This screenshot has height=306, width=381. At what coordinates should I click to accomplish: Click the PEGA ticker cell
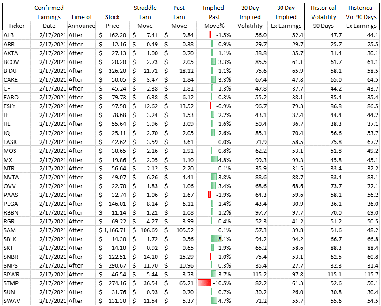(16, 204)
